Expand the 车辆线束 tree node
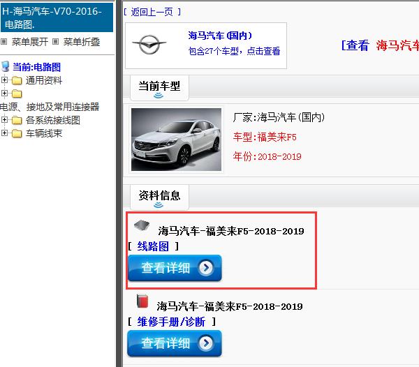 (4, 133)
